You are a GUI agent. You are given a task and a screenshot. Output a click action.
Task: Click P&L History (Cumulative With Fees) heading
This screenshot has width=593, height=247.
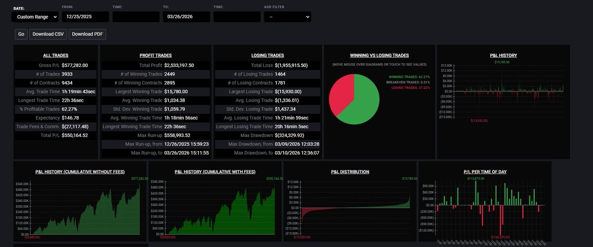pos(215,172)
